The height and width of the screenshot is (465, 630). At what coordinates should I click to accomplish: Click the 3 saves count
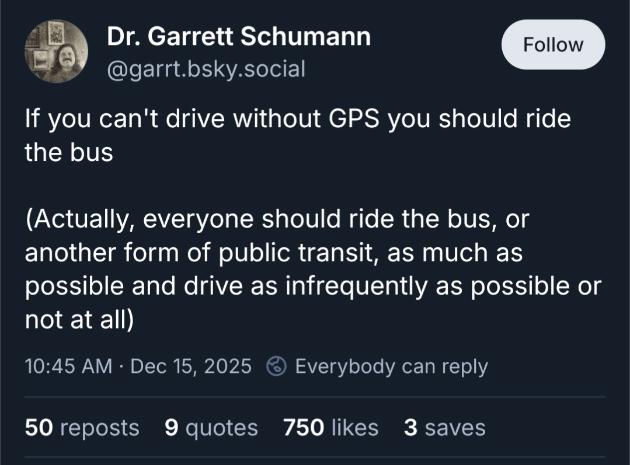click(444, 428)
